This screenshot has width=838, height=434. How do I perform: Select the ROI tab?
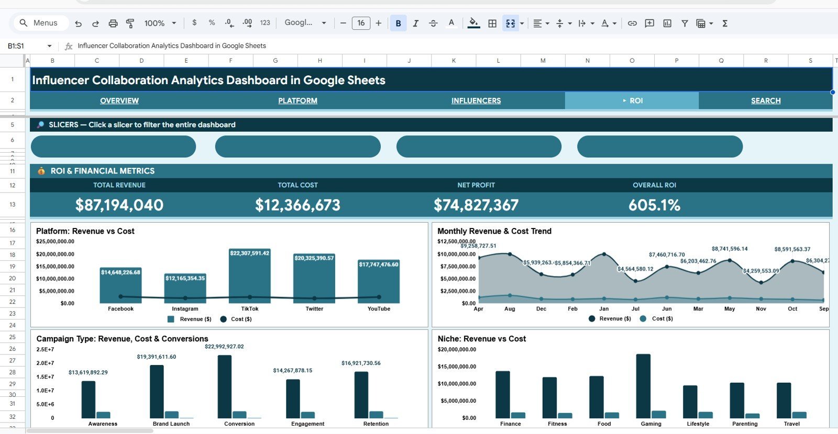[632, 100]
